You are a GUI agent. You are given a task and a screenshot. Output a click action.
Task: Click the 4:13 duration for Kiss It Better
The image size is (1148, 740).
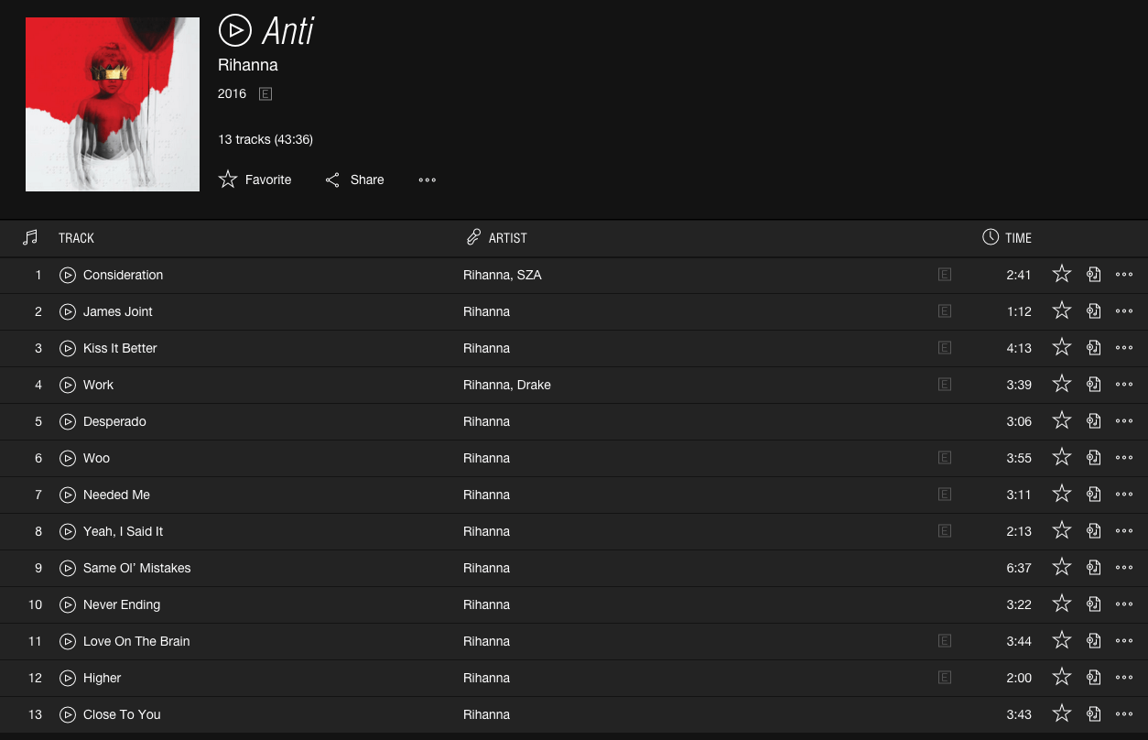click(x=1019, y=348)
